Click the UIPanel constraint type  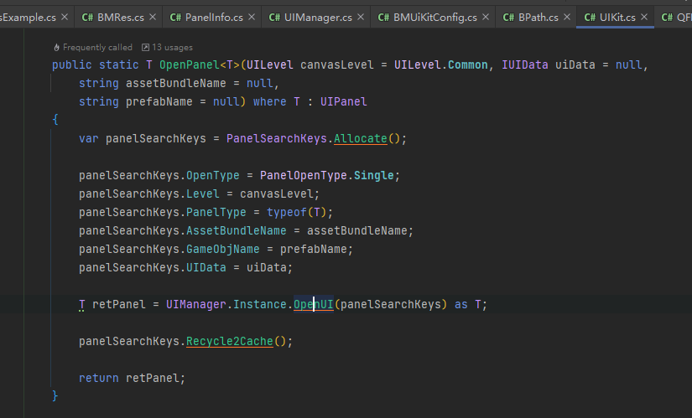tap(343, 102)
